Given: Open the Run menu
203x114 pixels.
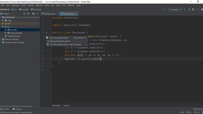Looking at the screenshot, I should pyautogui.click(x=53, y=5).
